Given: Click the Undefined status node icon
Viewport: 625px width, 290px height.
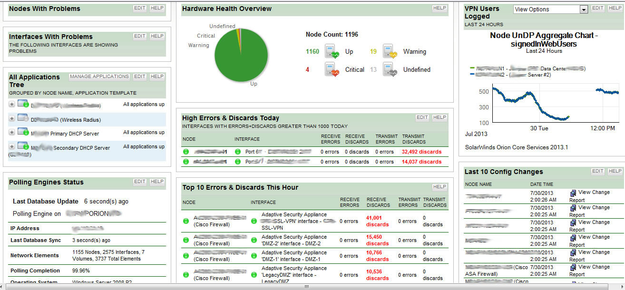Looking at the screenshot, I should [390, 69].
